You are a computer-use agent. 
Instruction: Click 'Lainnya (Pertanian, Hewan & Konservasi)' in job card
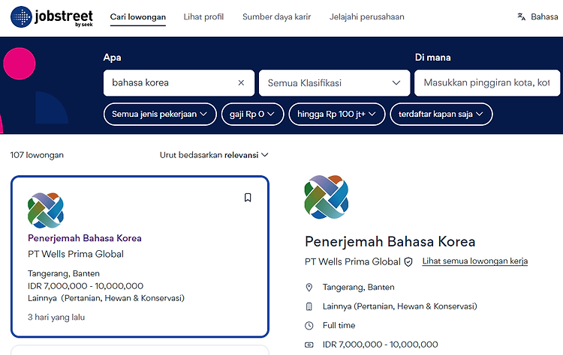click(x=107, y=298)
